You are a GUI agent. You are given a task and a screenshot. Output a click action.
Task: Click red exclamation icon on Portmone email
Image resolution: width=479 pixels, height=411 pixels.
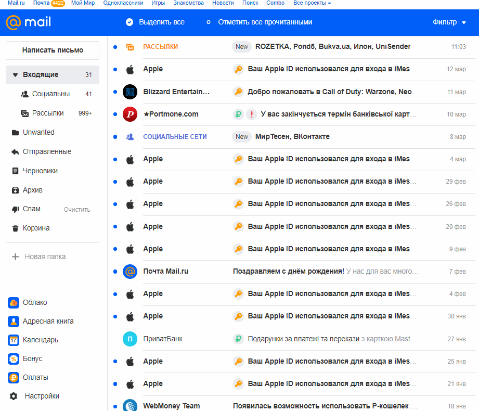coord(251,114)
